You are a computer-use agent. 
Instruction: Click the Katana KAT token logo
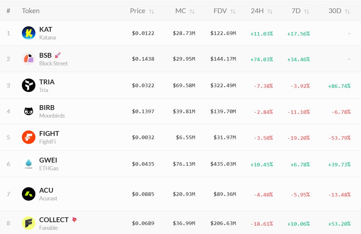click(x=29, y=33)
